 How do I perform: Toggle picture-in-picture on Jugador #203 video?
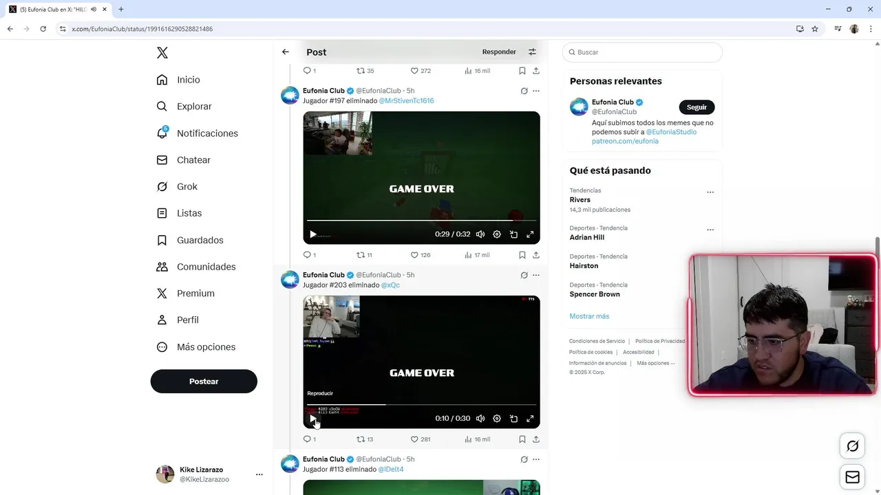tap(513, 419)
